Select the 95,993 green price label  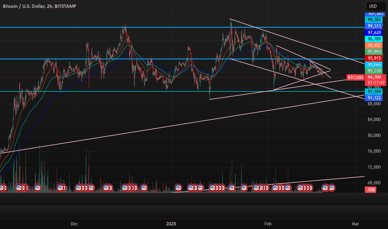[374, 52]
